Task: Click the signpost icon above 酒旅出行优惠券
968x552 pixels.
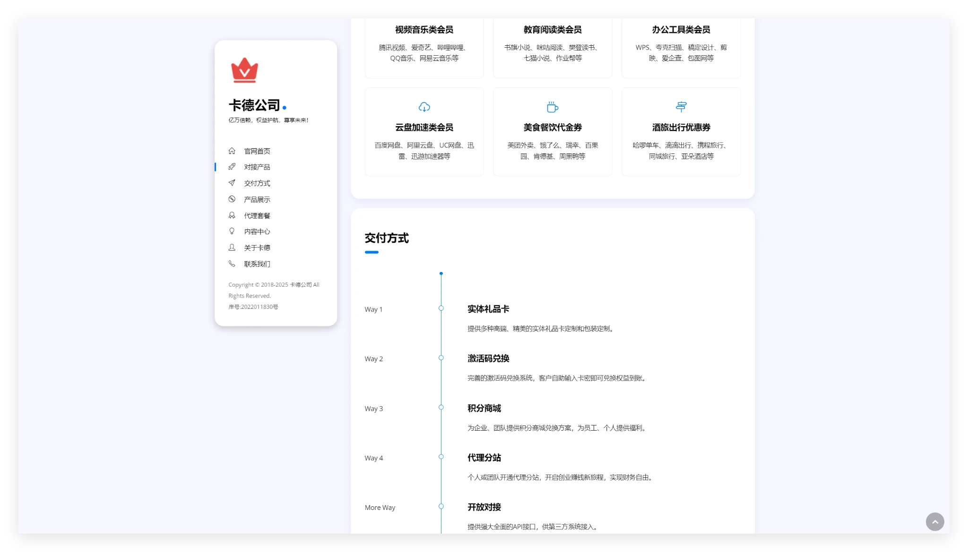Action: click(681, 107)
